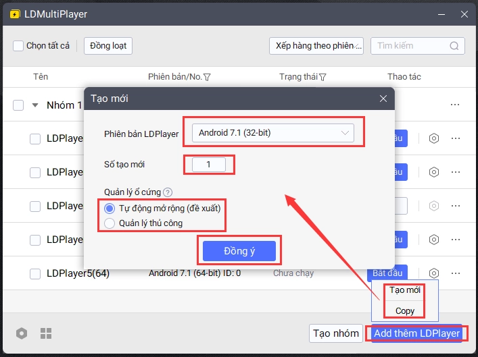Click the LDMultiPlayer logo icon
478x357 pixels.
click(15, 14)
